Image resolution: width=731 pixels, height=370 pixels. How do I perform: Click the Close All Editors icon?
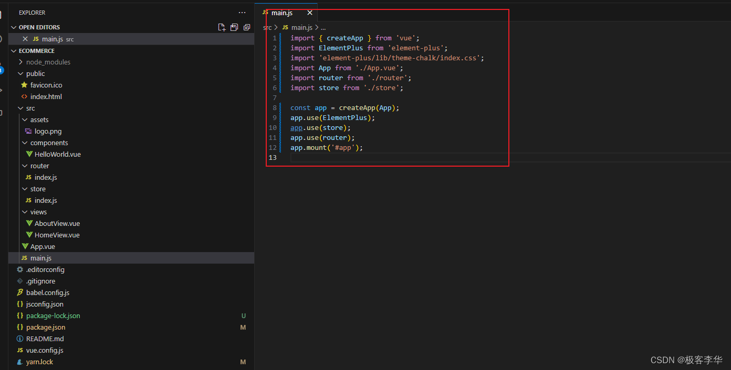(247, 27)
